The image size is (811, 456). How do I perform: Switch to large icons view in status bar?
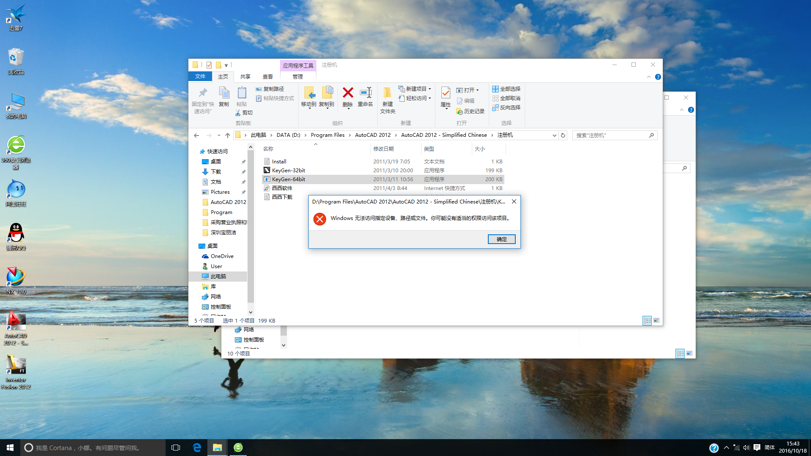pos(656,320)
